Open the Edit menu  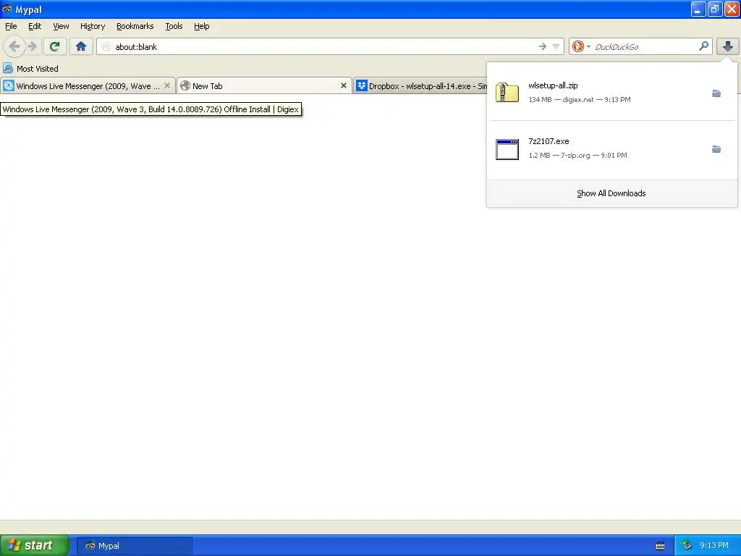pos(35,26)
